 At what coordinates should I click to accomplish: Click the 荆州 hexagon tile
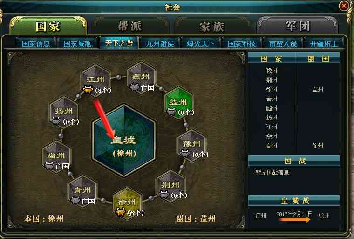pos(170,186)
